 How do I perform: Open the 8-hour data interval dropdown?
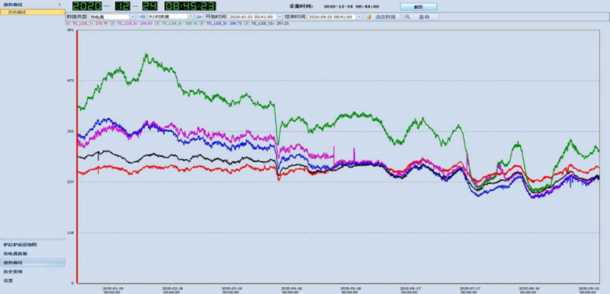(x=170, y=17)
